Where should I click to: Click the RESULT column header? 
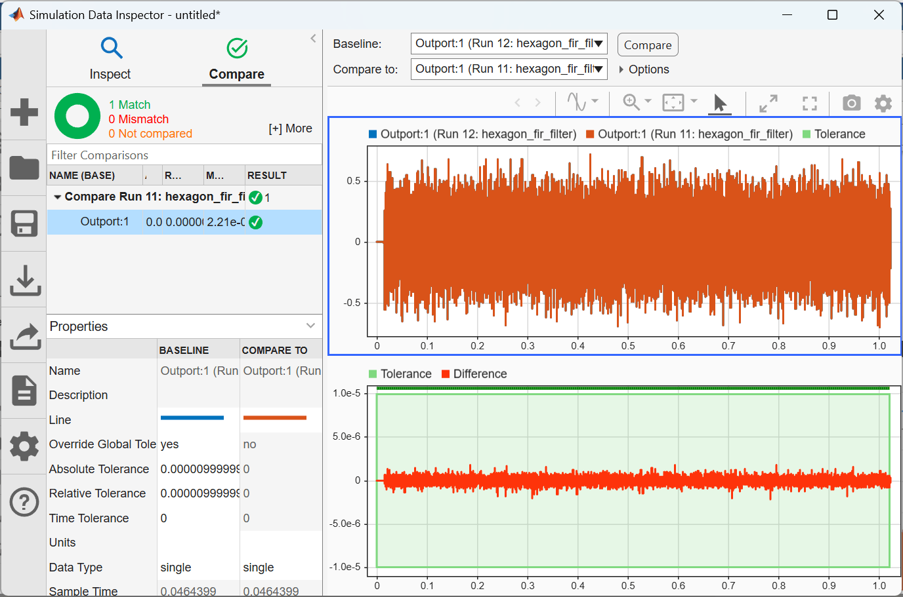pos(283,176)
